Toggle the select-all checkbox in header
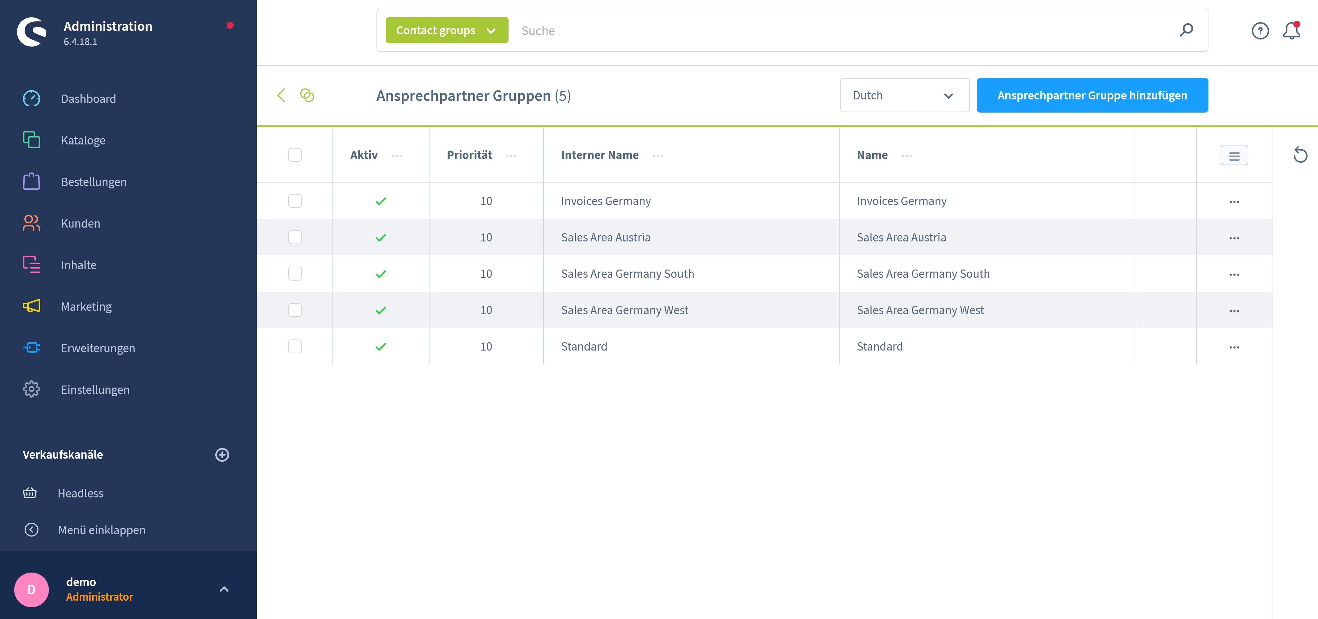The height and width of the screenshot is (619, 1318). tap(295, 155)
